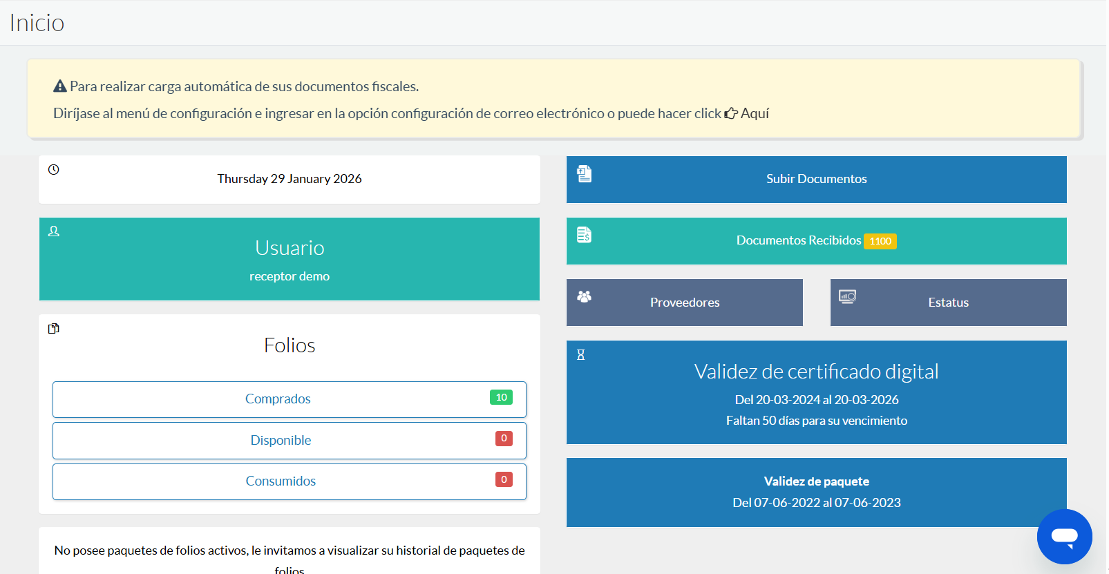Image resolution: width=1109 pixels, height=574 pixels.
Task: Click the group icon in Proveedores tile
Action: pyautogui.click(x=585, y=296)
